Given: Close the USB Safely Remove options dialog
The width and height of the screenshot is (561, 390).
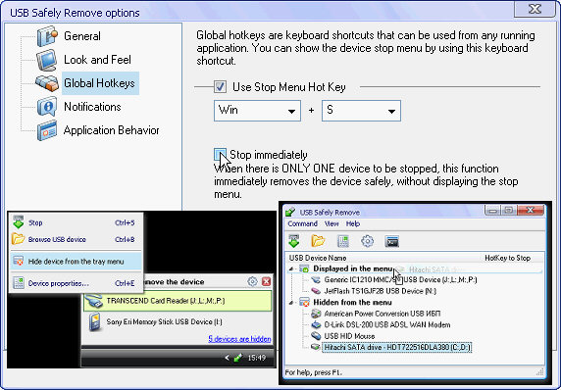Looking at the screenshot, I should (535, 9).
